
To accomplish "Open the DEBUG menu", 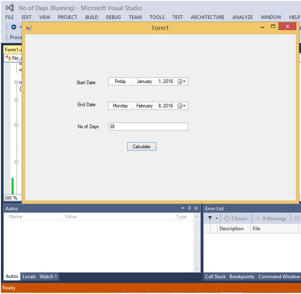I will tap(113, 17).
